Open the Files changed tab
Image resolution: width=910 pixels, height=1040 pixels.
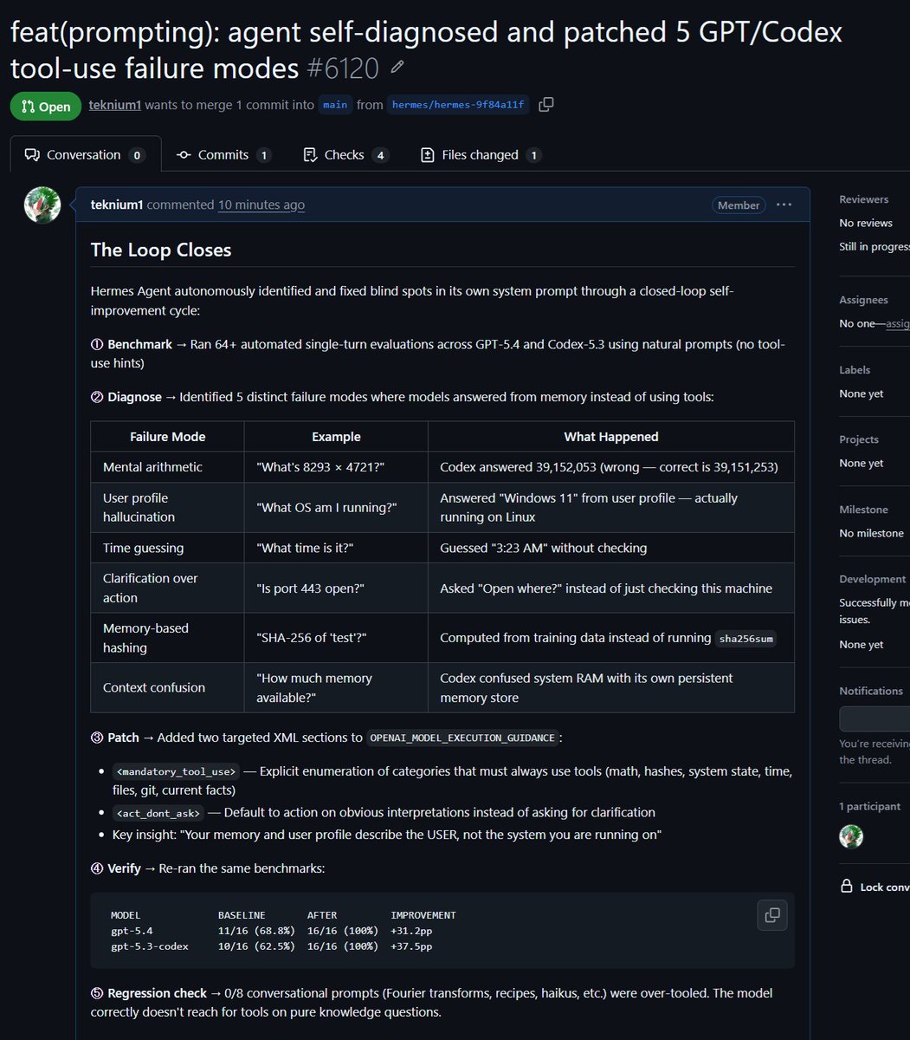(481, 154)
